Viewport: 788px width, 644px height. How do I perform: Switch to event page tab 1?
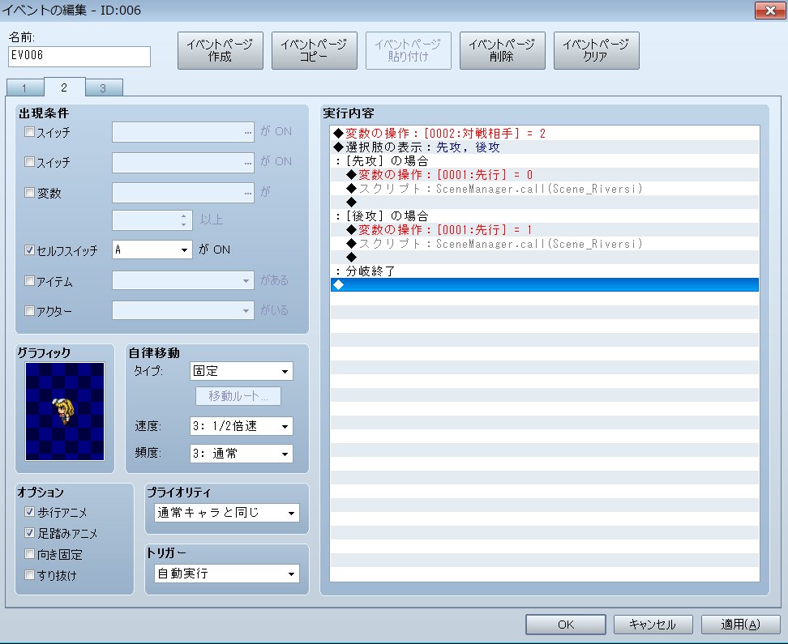point(25,88)
